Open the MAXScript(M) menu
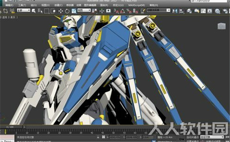 click(136, 5)
